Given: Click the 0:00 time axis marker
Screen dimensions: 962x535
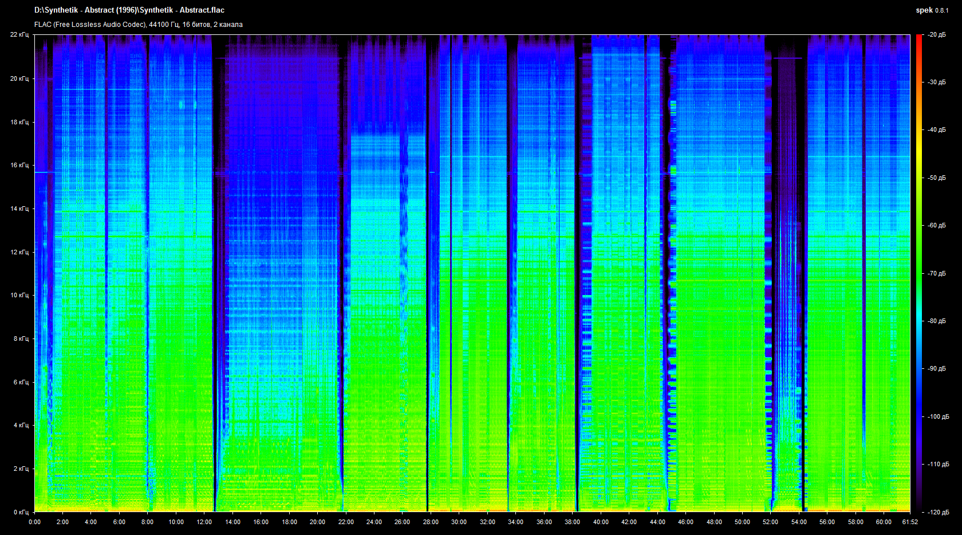Looking at the screenshot, I should pos(34,522).
